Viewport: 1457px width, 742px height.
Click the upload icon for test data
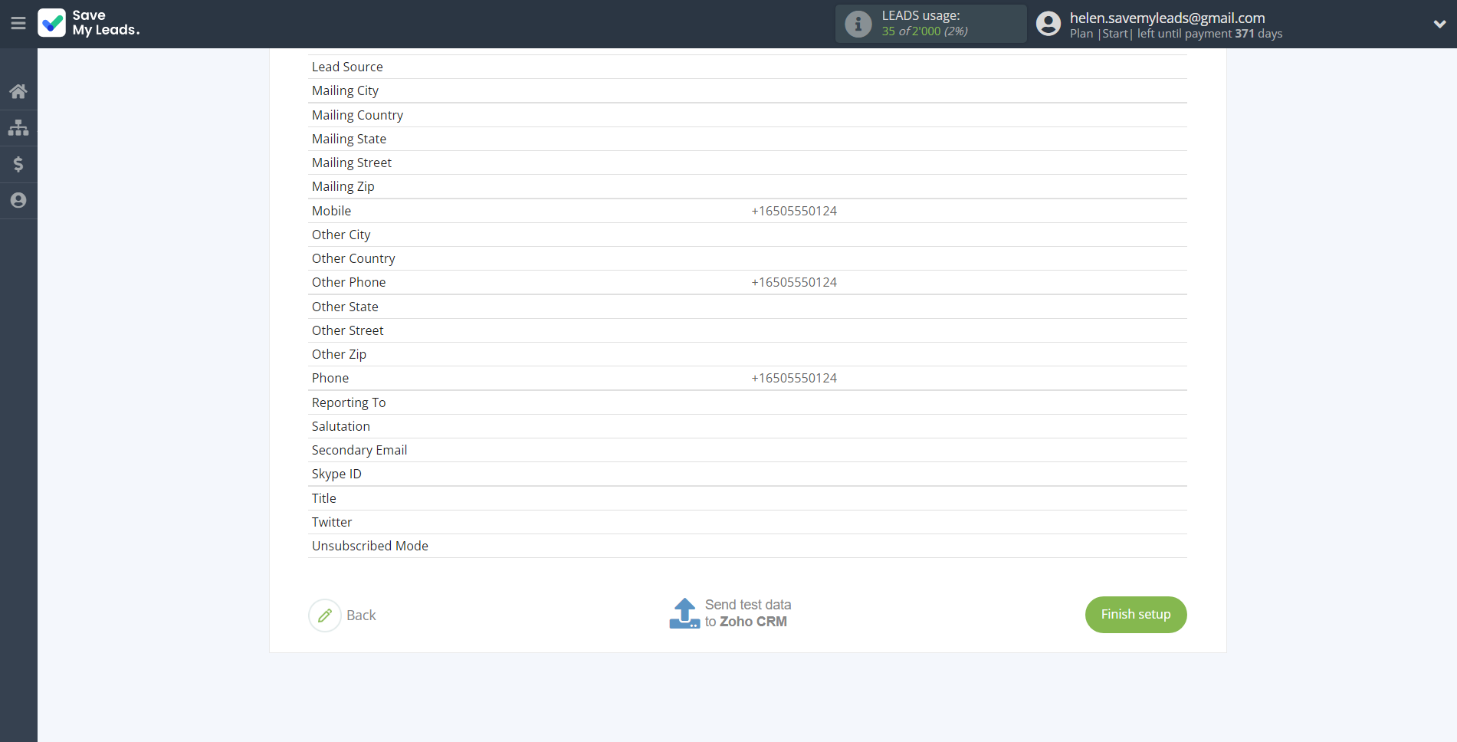tap(684, 613)
